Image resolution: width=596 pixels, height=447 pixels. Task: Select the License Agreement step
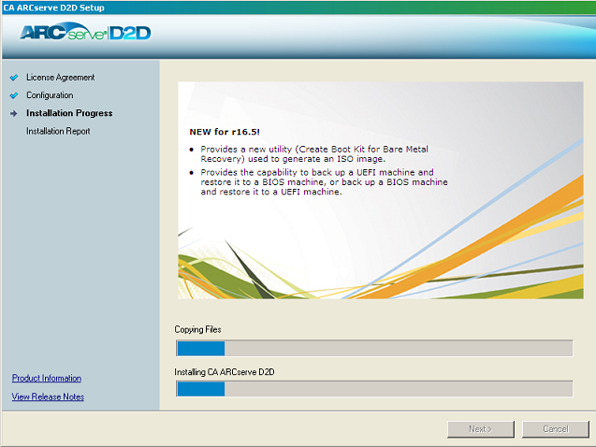click(61, 78)
